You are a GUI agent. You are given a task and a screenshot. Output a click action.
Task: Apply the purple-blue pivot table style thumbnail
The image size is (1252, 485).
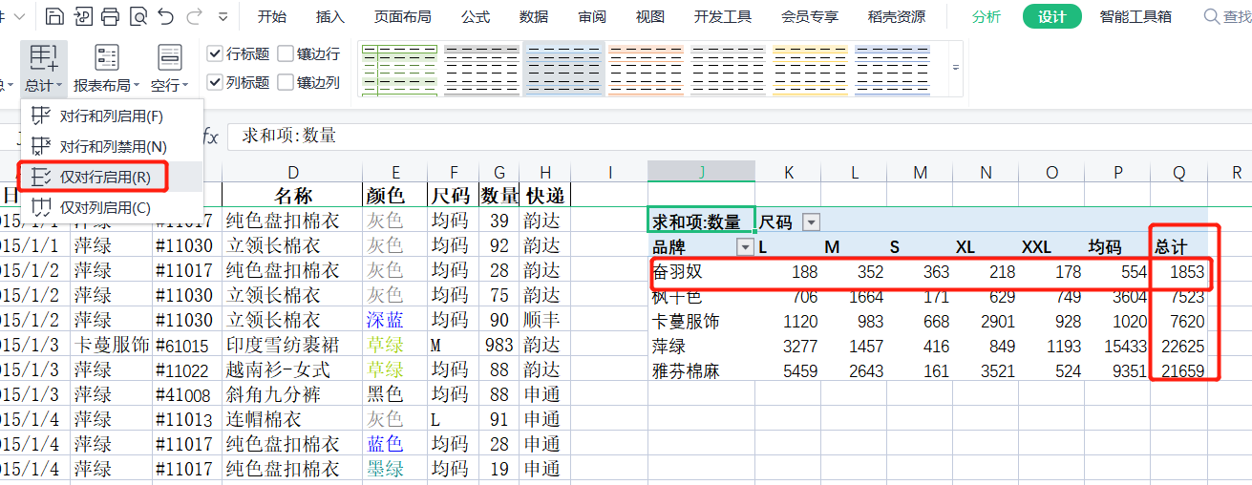coord(893,70)
